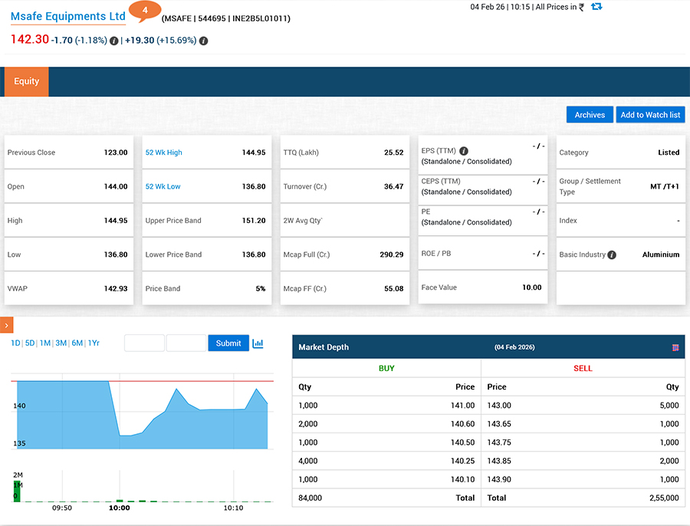The width and height of the screenshot is (690, 526).
Task: Select the 1D chart range
Action: click(x=15, y=344)
